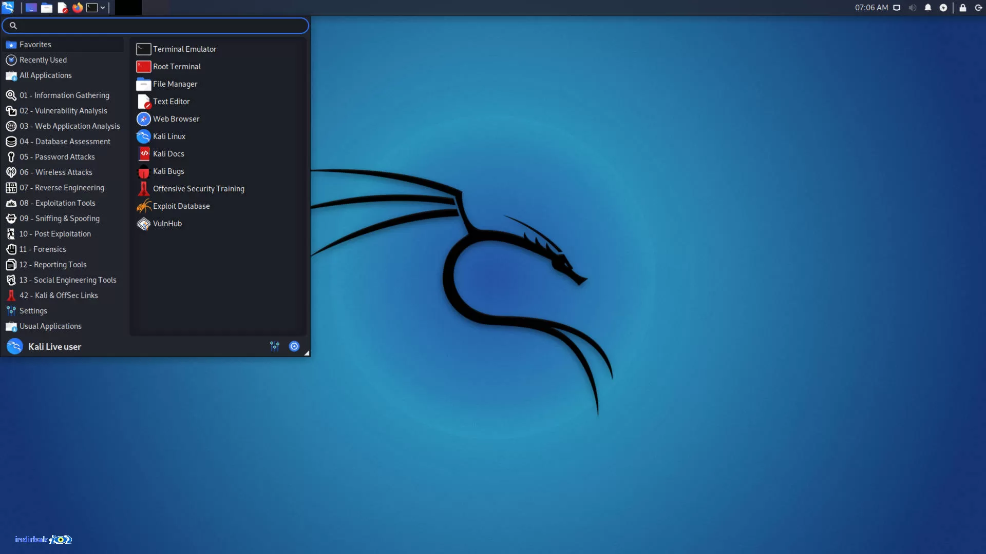Toggle Recently Used applications view
This screenshot has height=554, width=986.
43,60
